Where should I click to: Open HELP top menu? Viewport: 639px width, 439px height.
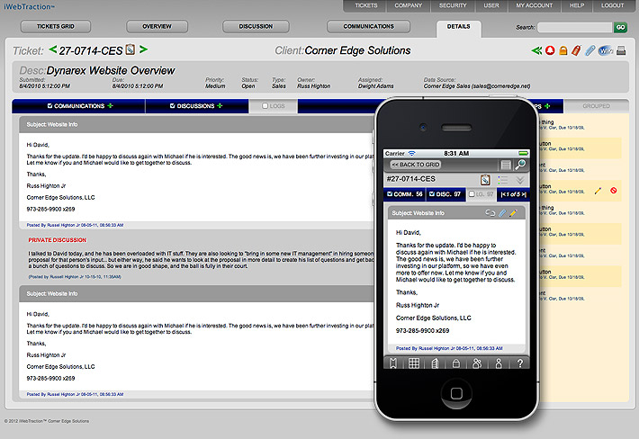577,5
